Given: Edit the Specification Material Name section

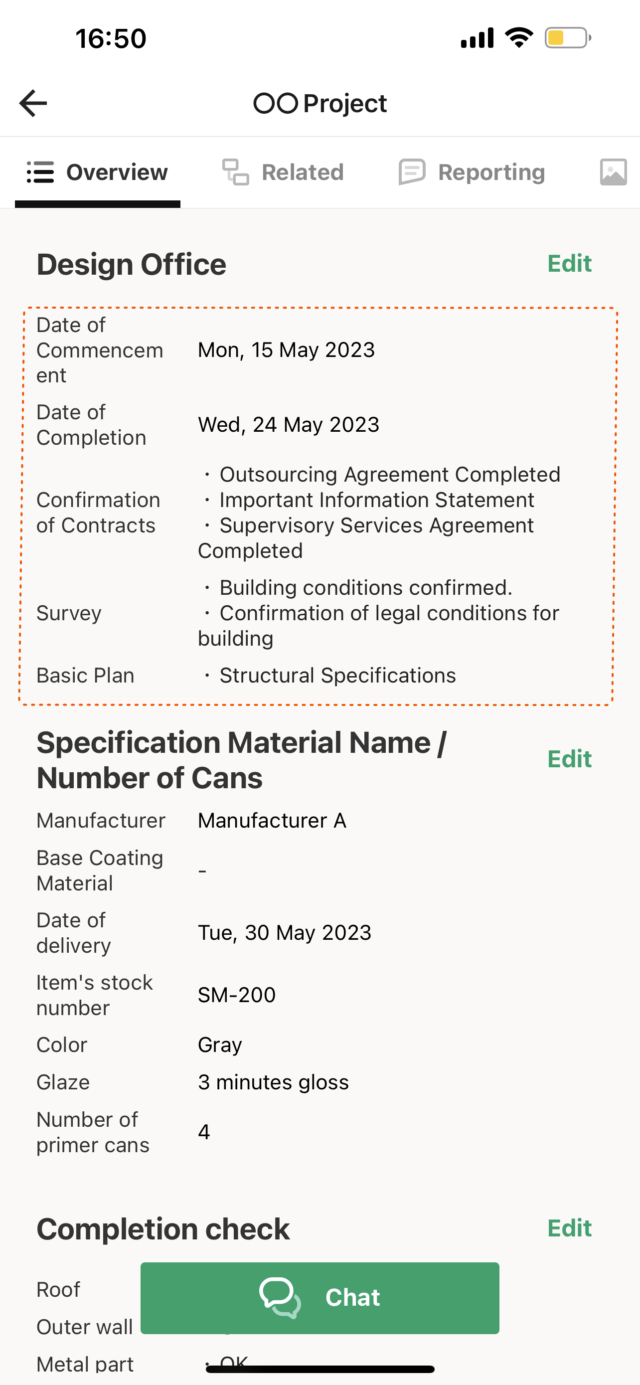Looking at the screenshot, I should (569, 759).
